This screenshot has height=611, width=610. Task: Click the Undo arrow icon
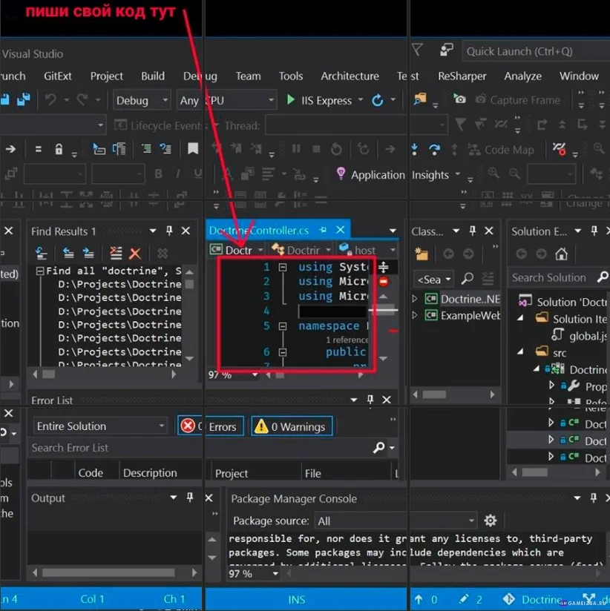point(50,100)
